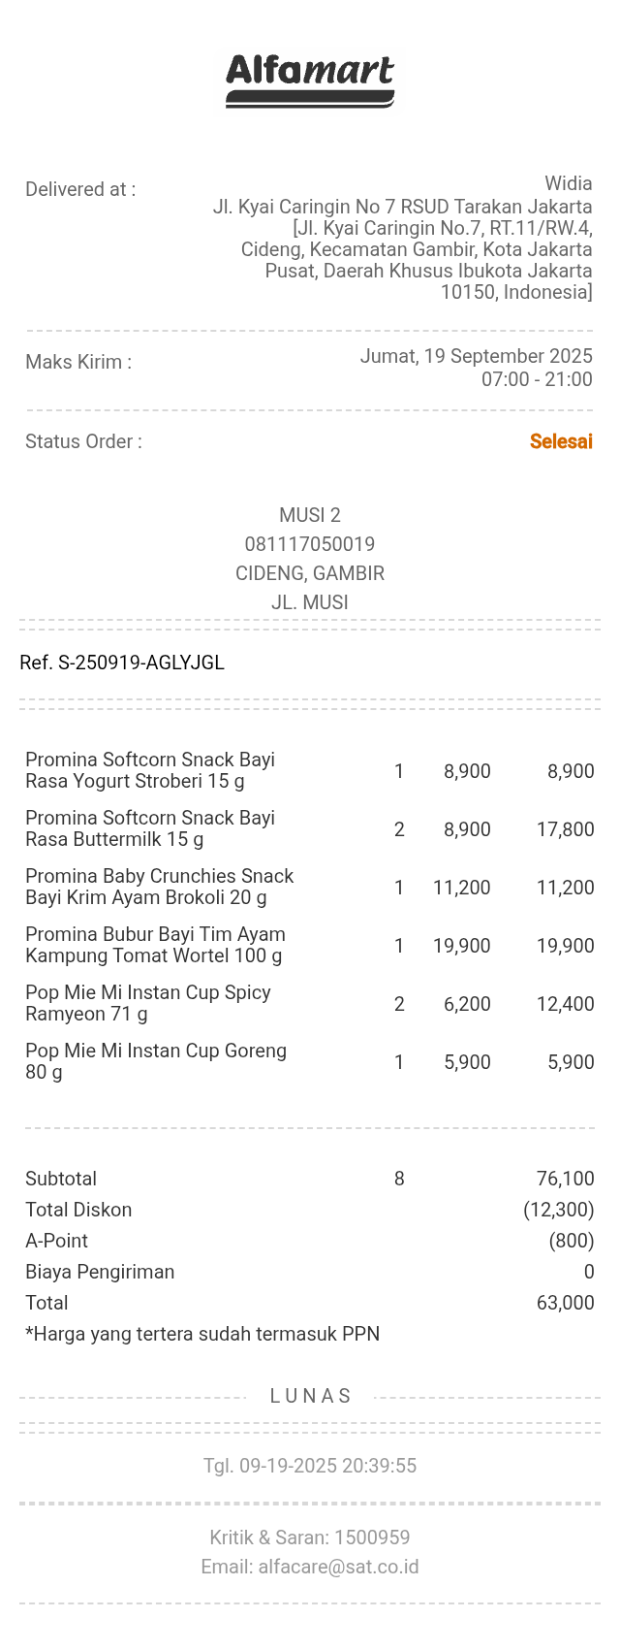Select the Pop Mie Spicy Ramyeon item
Screen dimensions: 620x1651
(x=147, y=1003)
